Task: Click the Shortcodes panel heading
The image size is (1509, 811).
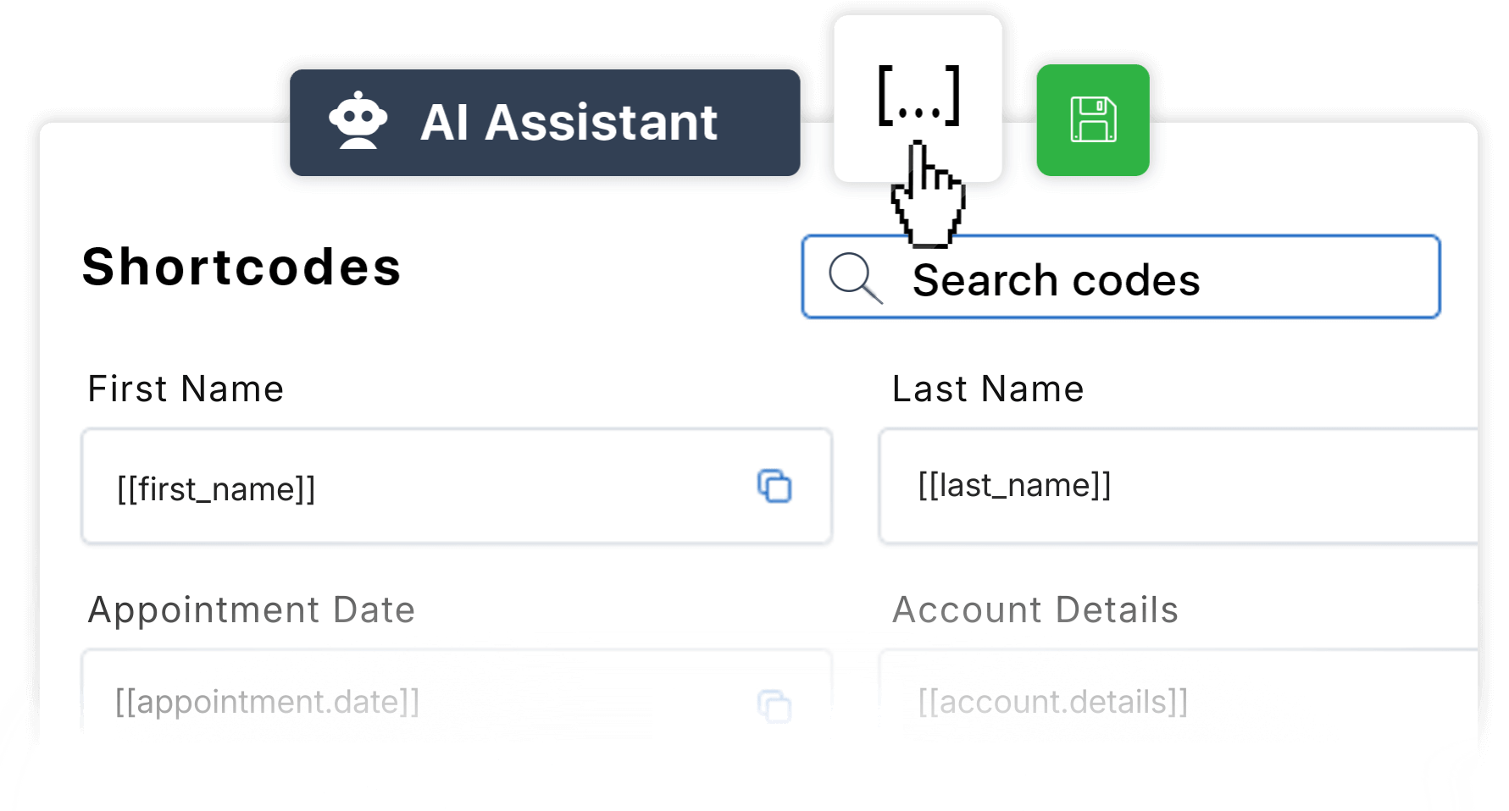Action: click(x=241, y=268)
